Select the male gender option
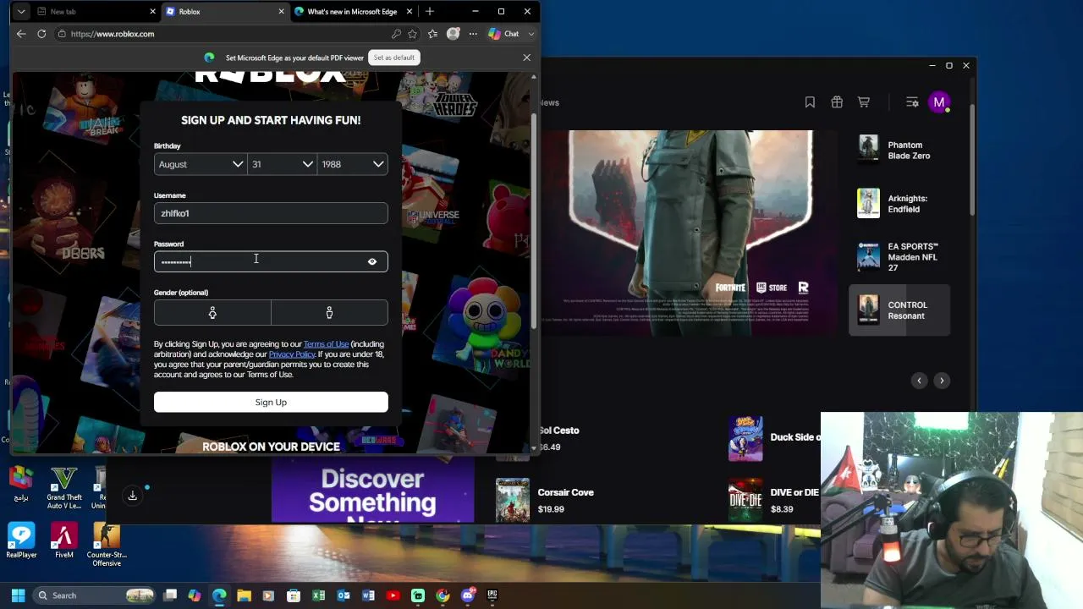 pyautogui.click(x=329, y=313)
